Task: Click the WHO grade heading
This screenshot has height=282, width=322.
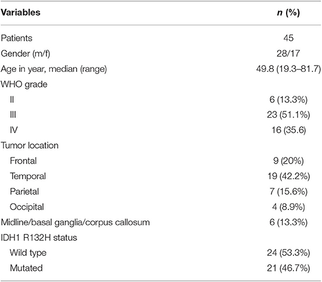Action: (x=24, y=84)
